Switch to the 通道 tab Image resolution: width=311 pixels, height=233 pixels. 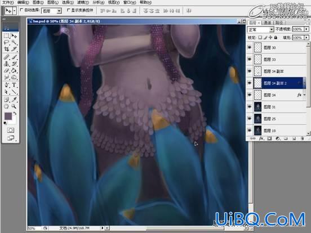coord(268,23)
